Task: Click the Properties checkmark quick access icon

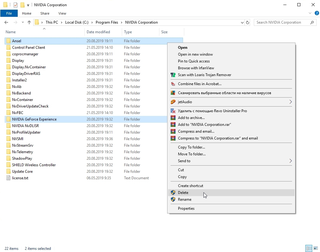Action: click(x=16, y=5)
